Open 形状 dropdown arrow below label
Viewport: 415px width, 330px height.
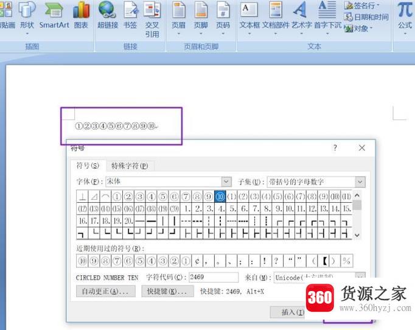click(27, 33)
